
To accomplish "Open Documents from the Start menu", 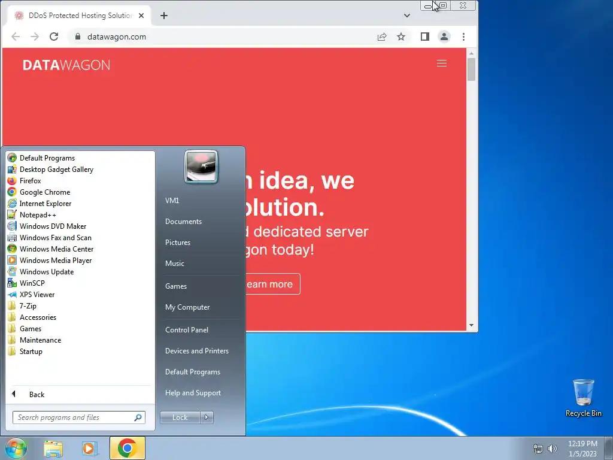I will (183, 222).
